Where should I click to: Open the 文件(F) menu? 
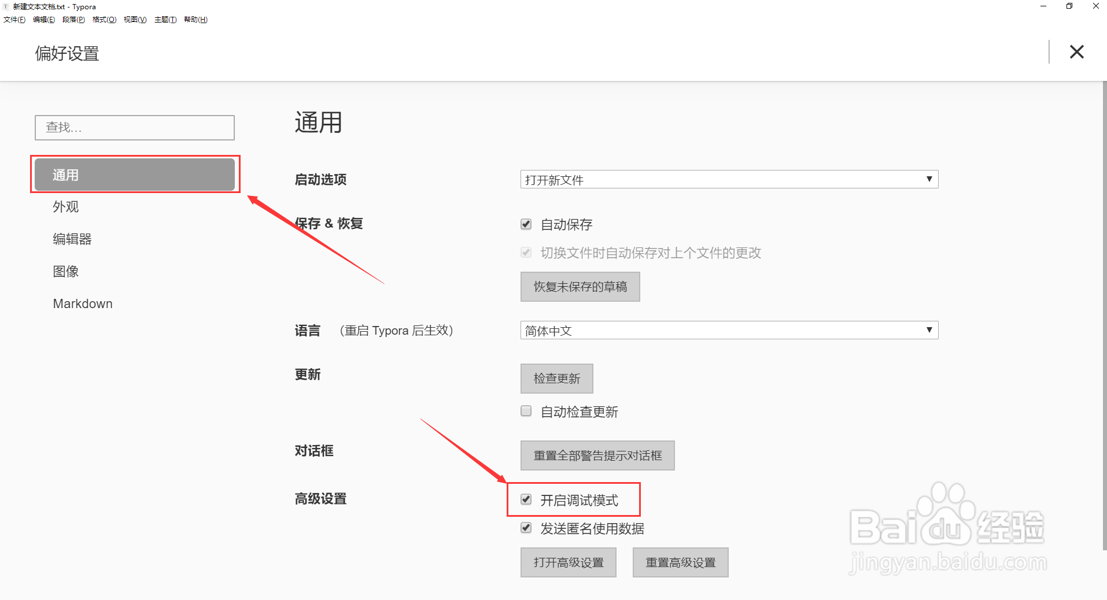[14, 20]
